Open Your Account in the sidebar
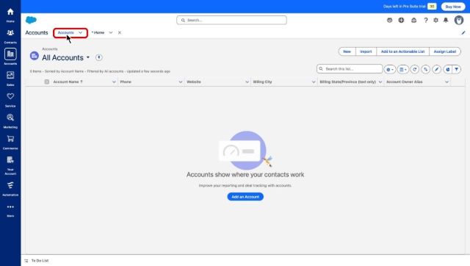Viewport: 470px width, 266px height. point(10,165)
